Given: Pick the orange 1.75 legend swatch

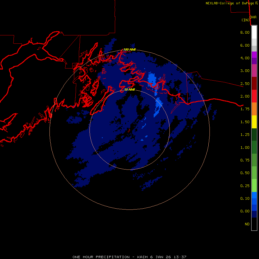Looking at the screenshot, I should (254, 109).
